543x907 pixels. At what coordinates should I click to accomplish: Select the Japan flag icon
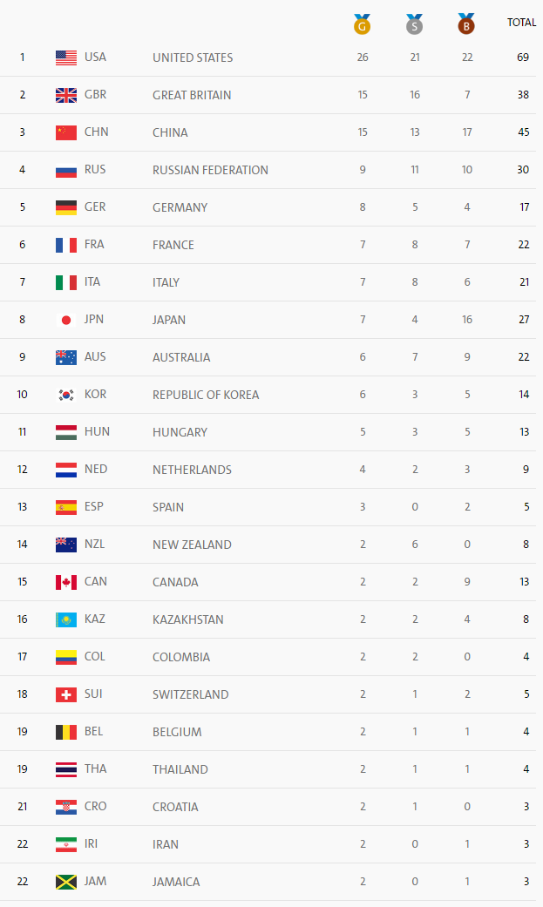point(66,320)
